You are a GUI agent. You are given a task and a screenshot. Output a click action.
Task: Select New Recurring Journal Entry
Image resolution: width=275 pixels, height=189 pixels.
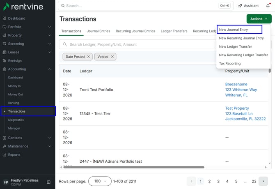(x=241, y=38)
